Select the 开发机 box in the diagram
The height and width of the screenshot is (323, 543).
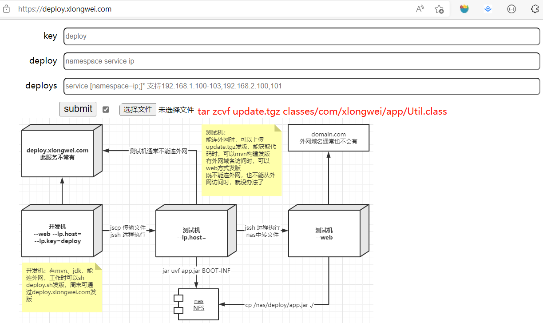58,234
